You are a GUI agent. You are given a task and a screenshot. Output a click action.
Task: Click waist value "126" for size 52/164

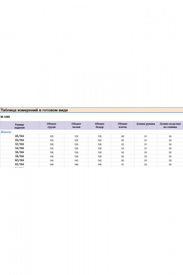click(76, 144)
